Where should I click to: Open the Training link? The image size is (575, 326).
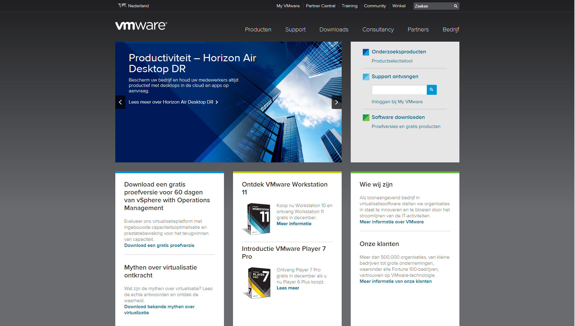pyautogui.click(x=350, y=6)
